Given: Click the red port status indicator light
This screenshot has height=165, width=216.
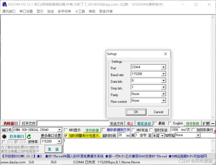Looking at the screenshot, I should (4, 136).
